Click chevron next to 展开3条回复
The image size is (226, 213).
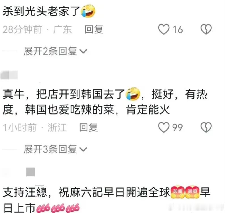click(x=83, y=149)
